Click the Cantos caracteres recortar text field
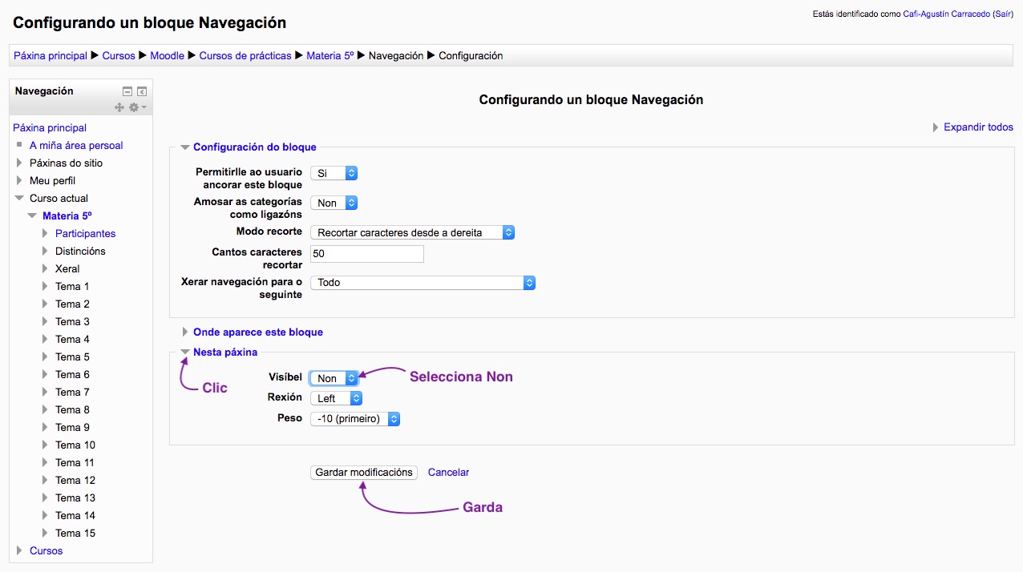Viewport: 1023px width, 572px height. pyautogui.click(x=366, y=254)
